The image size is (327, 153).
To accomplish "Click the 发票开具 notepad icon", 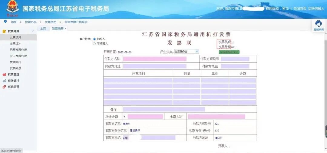I will [x=4, y=31].
